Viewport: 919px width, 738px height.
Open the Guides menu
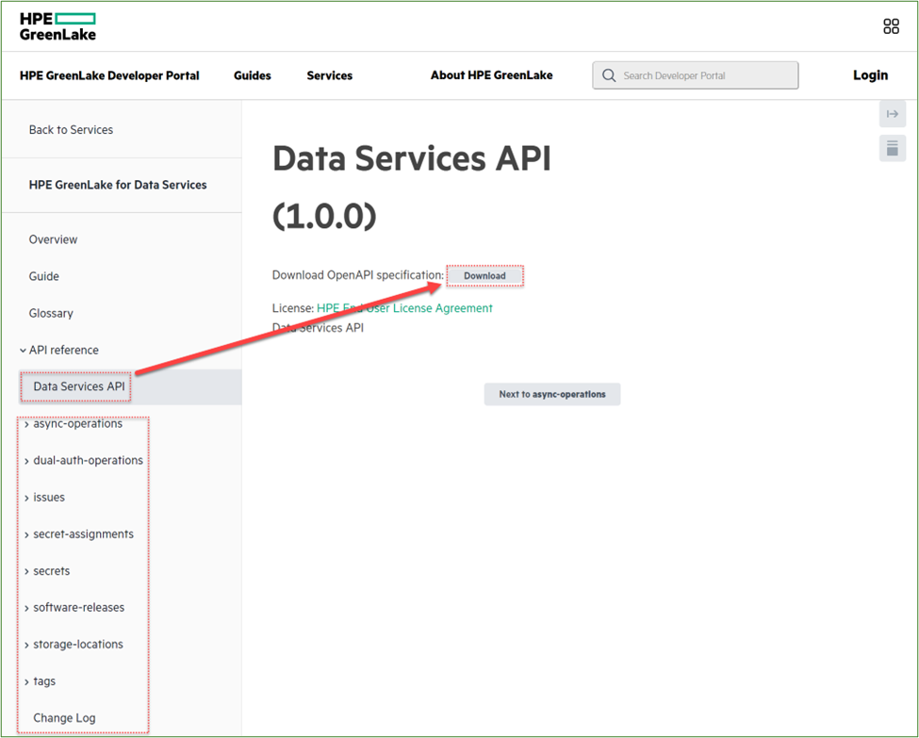[x=252, y=75]
